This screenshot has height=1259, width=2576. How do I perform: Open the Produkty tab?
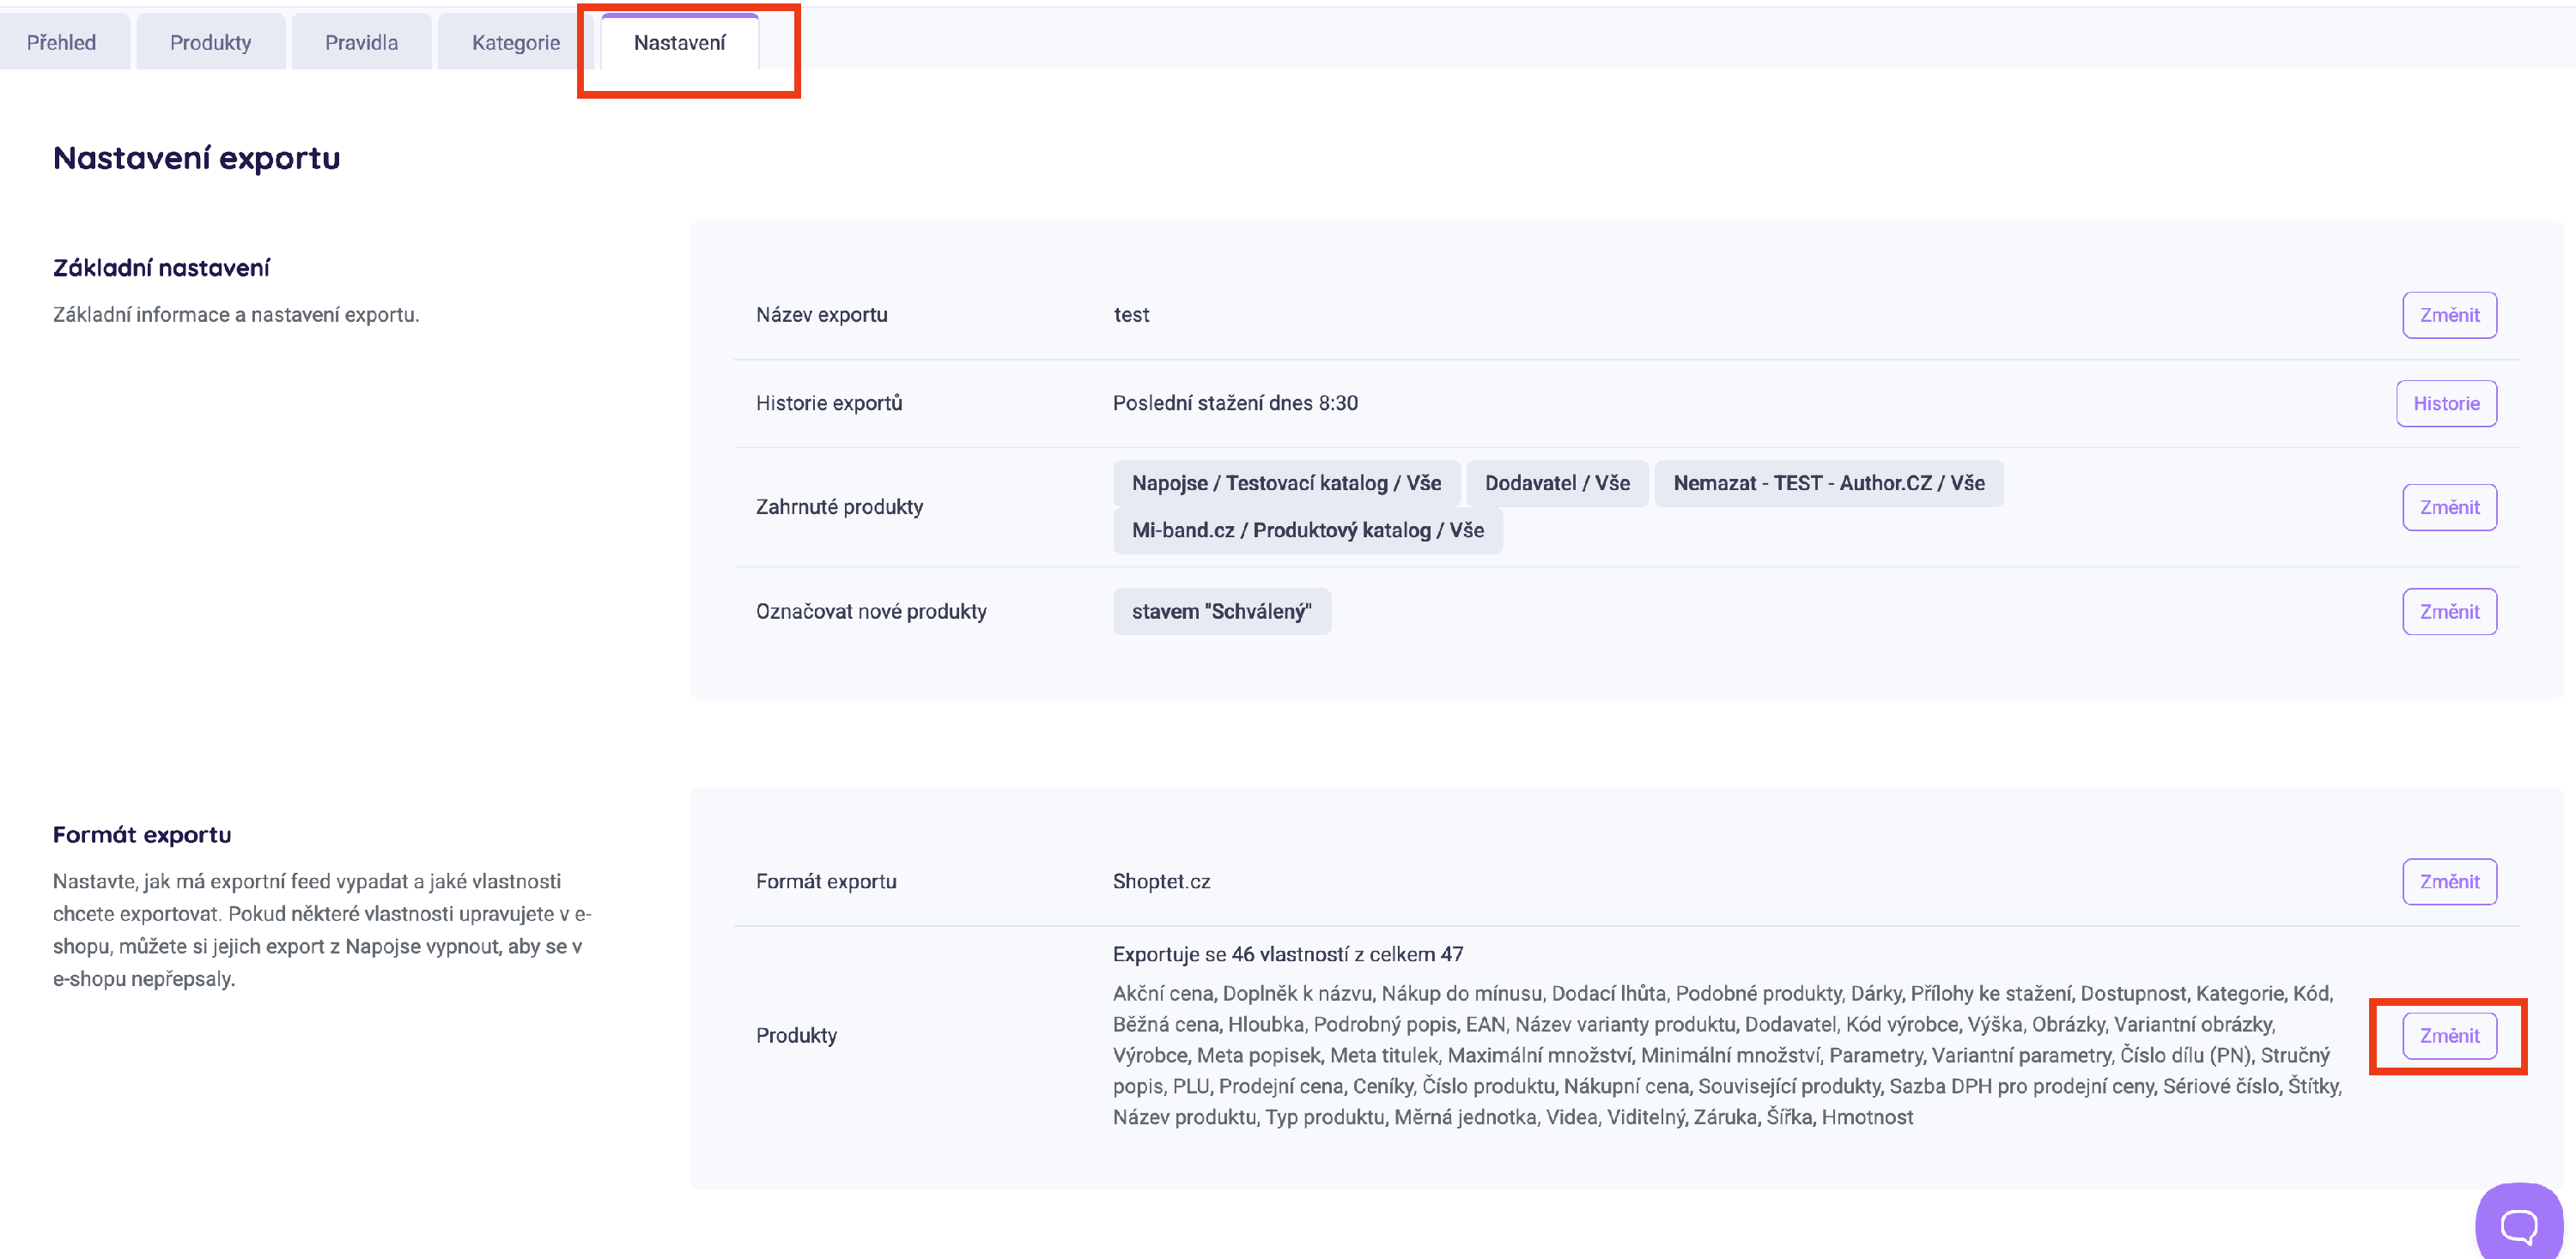pos(210,43)
